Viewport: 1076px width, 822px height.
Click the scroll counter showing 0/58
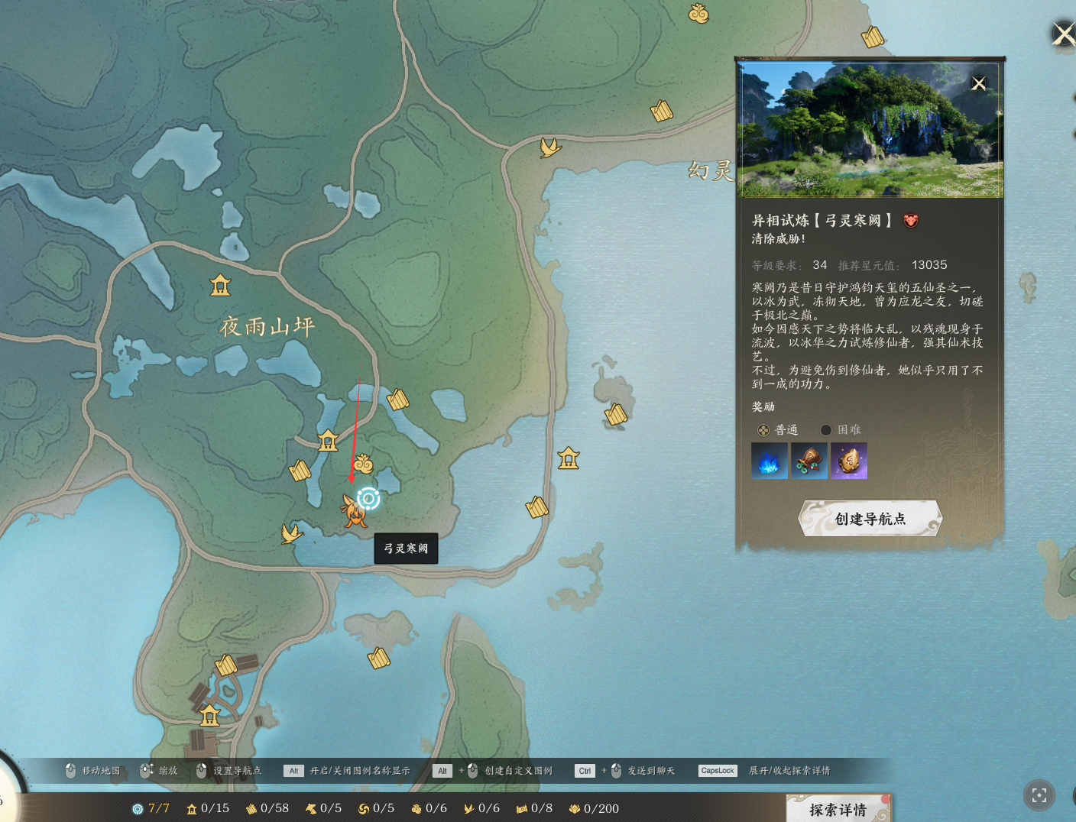(267, 808)
